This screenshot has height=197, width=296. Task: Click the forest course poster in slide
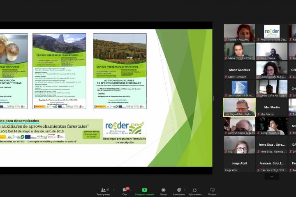point(120,71)
